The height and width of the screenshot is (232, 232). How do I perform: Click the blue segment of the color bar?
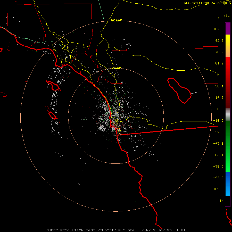[228, 184]
